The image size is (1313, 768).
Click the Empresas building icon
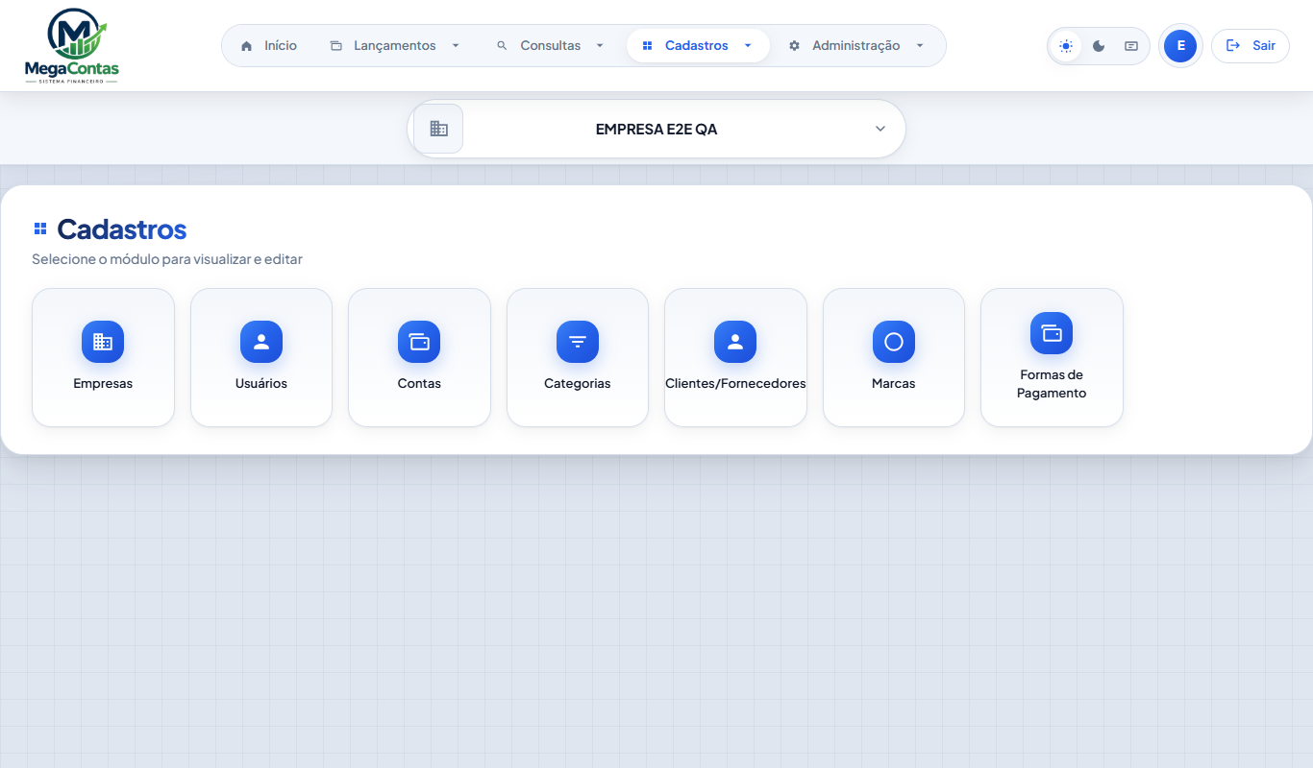[x=103, y=342]
